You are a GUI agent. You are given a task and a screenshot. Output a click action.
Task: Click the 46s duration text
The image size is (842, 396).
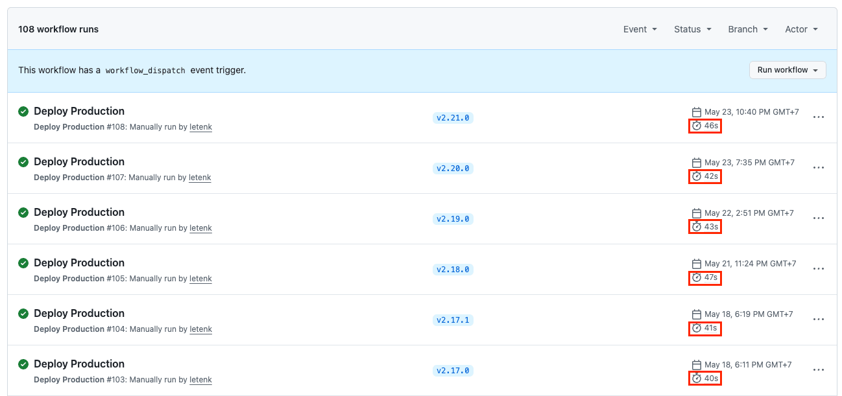pyautogui.click(x=712, y=126)
